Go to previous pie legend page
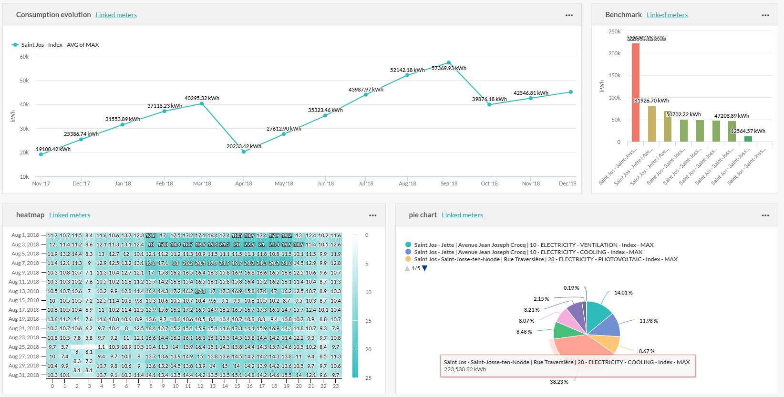Screen dimensions: 784x397 click(x=407, y=268)
